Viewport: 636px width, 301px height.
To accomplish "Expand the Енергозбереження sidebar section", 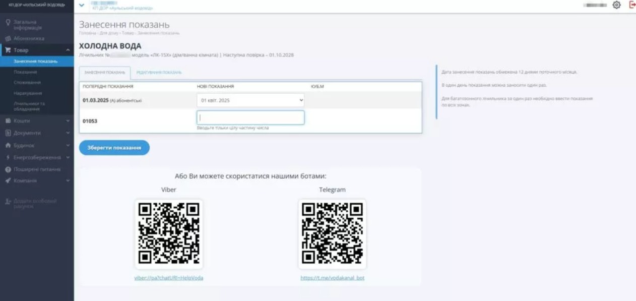I will (x=68, y=157).
